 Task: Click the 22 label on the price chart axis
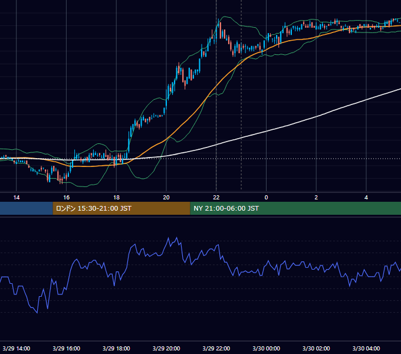coord(216,198)
